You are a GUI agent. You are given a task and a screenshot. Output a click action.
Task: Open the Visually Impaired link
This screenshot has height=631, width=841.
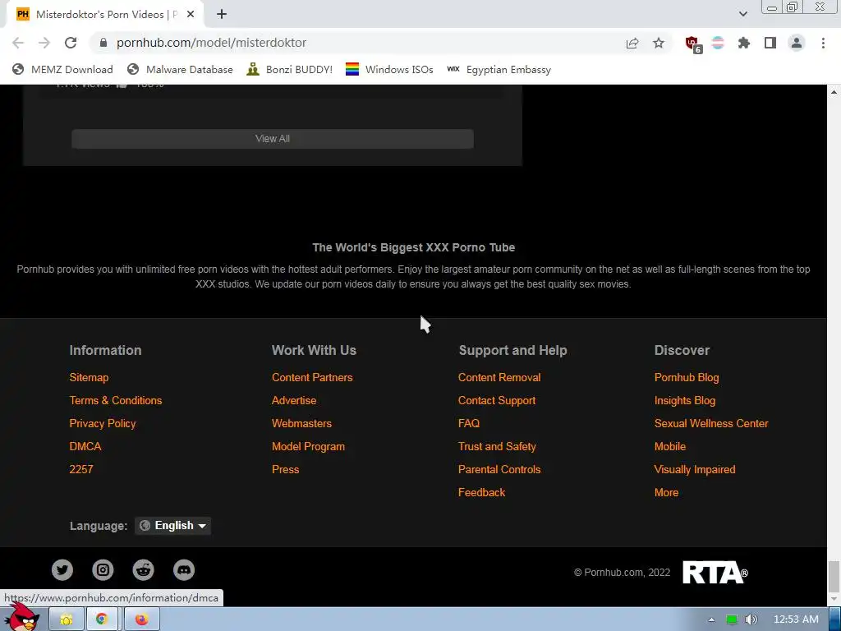(695, 469)
